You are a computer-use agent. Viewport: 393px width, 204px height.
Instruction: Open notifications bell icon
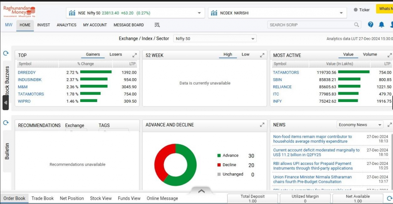[x=381, y=25]
